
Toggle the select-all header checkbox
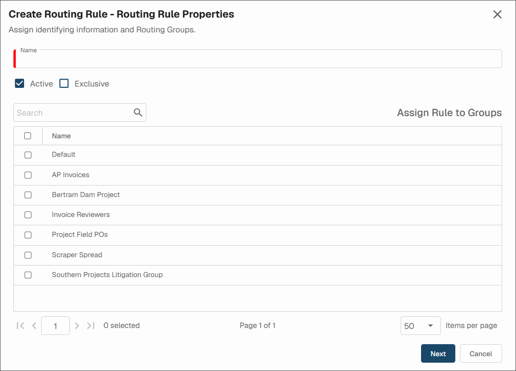[28, 136]
